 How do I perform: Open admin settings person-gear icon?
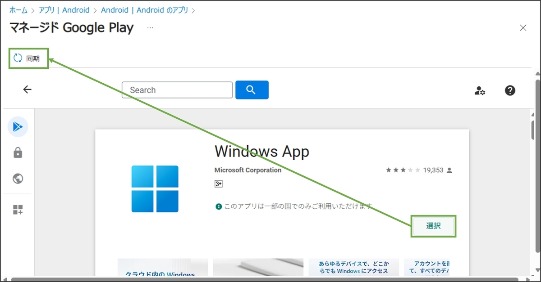(x=480, y=90)
